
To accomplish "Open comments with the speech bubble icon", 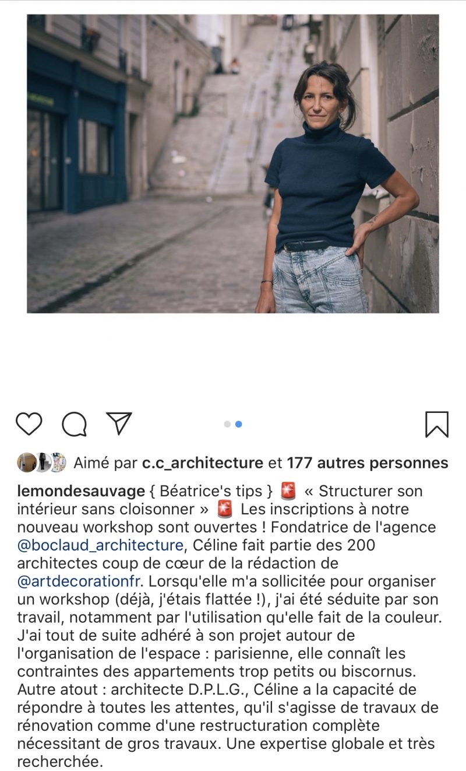I will coord(75,424).
